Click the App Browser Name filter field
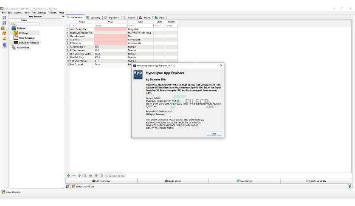Viewport: 355px width, 206px height. [x=25, y=24]
